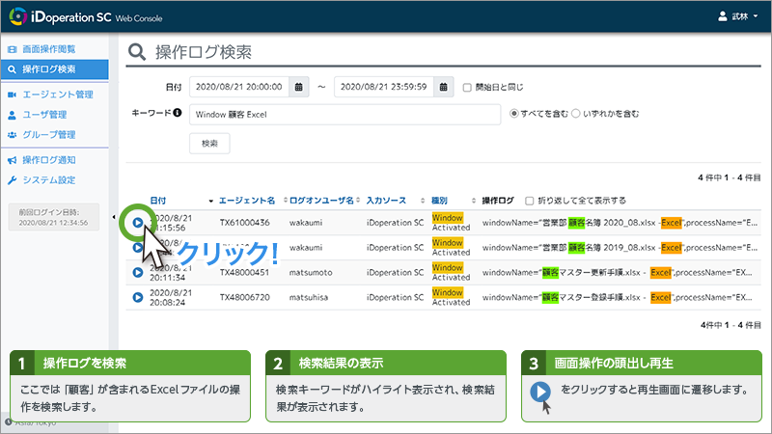This screenshot has width=772, height=434.
Task: Open calendar picker for end date
Action: (444, 87)
